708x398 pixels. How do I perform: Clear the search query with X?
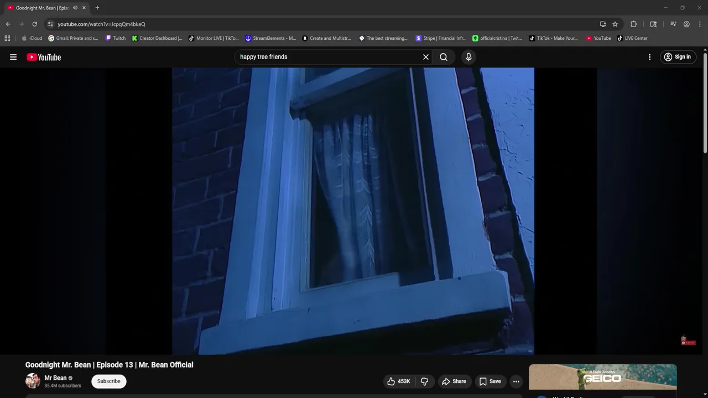(426, 57)
